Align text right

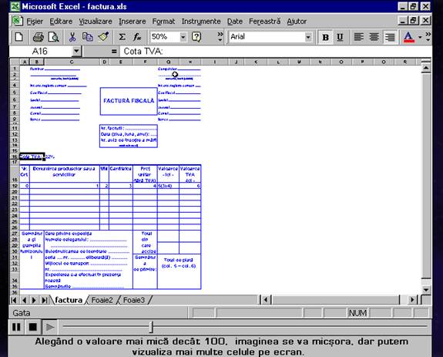tap(390, 37)
